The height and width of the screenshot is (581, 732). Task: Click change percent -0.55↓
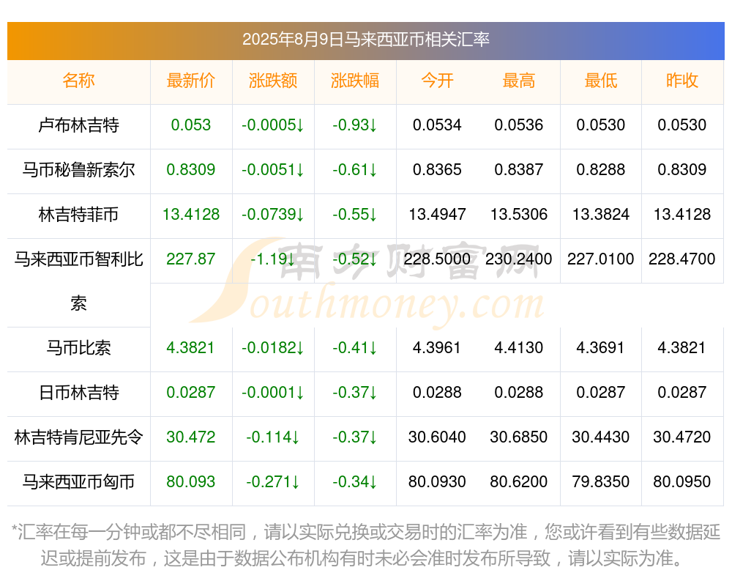(x=355, y=214)
